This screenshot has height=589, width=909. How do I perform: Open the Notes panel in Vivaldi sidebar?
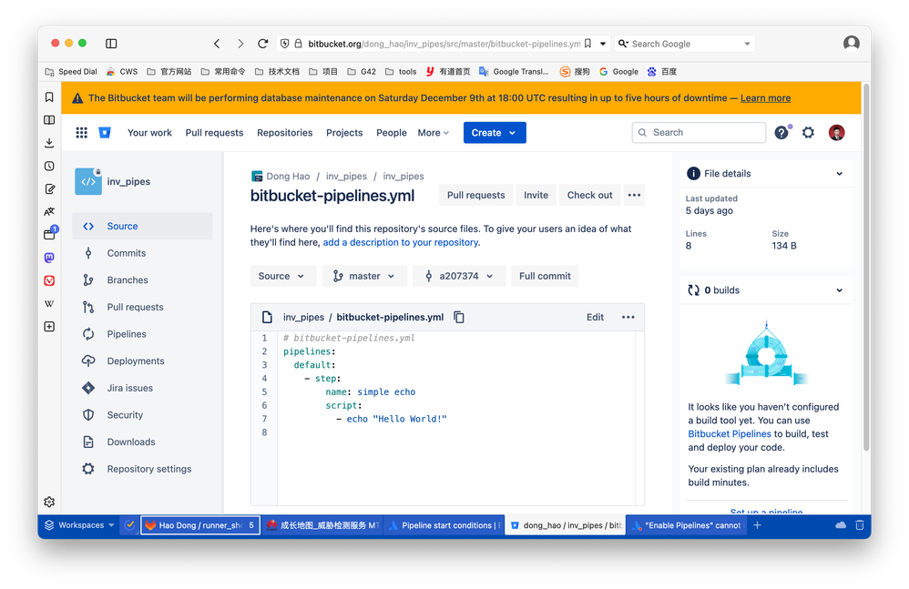(x=49, y=188)
